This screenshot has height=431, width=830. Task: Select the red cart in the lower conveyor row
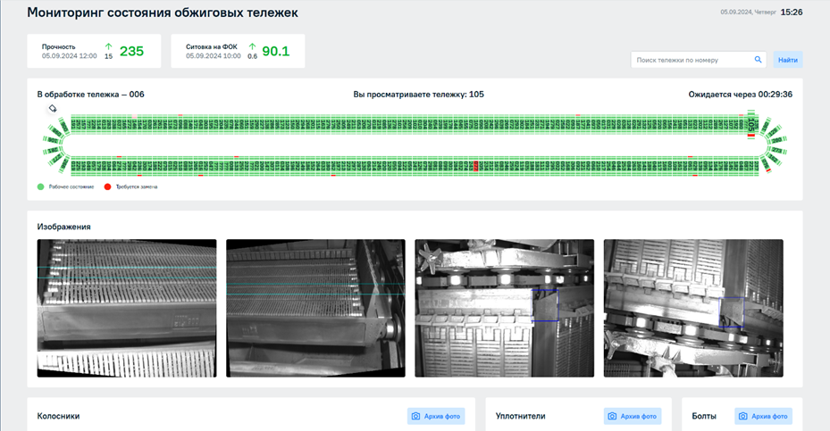point(475,166)
